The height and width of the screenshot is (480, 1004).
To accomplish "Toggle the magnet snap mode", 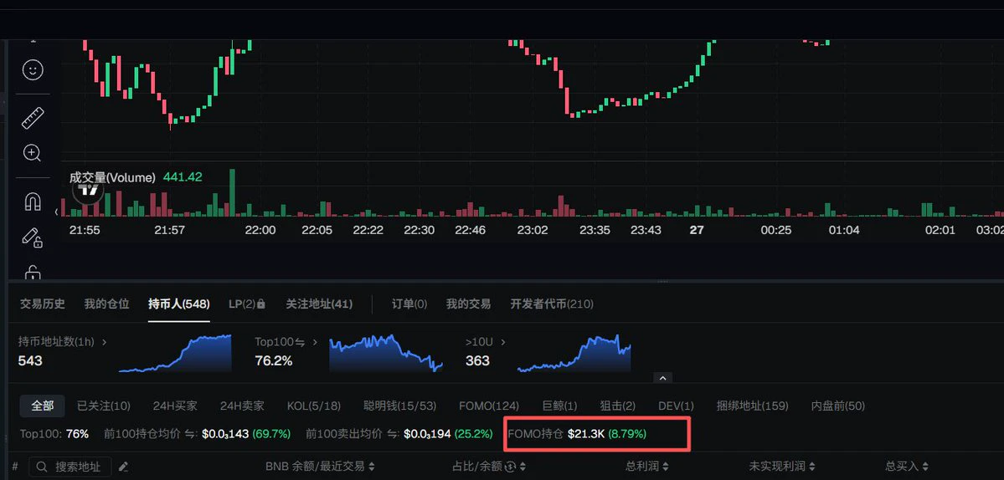I will pyautogui.click(x=33, y=202).
